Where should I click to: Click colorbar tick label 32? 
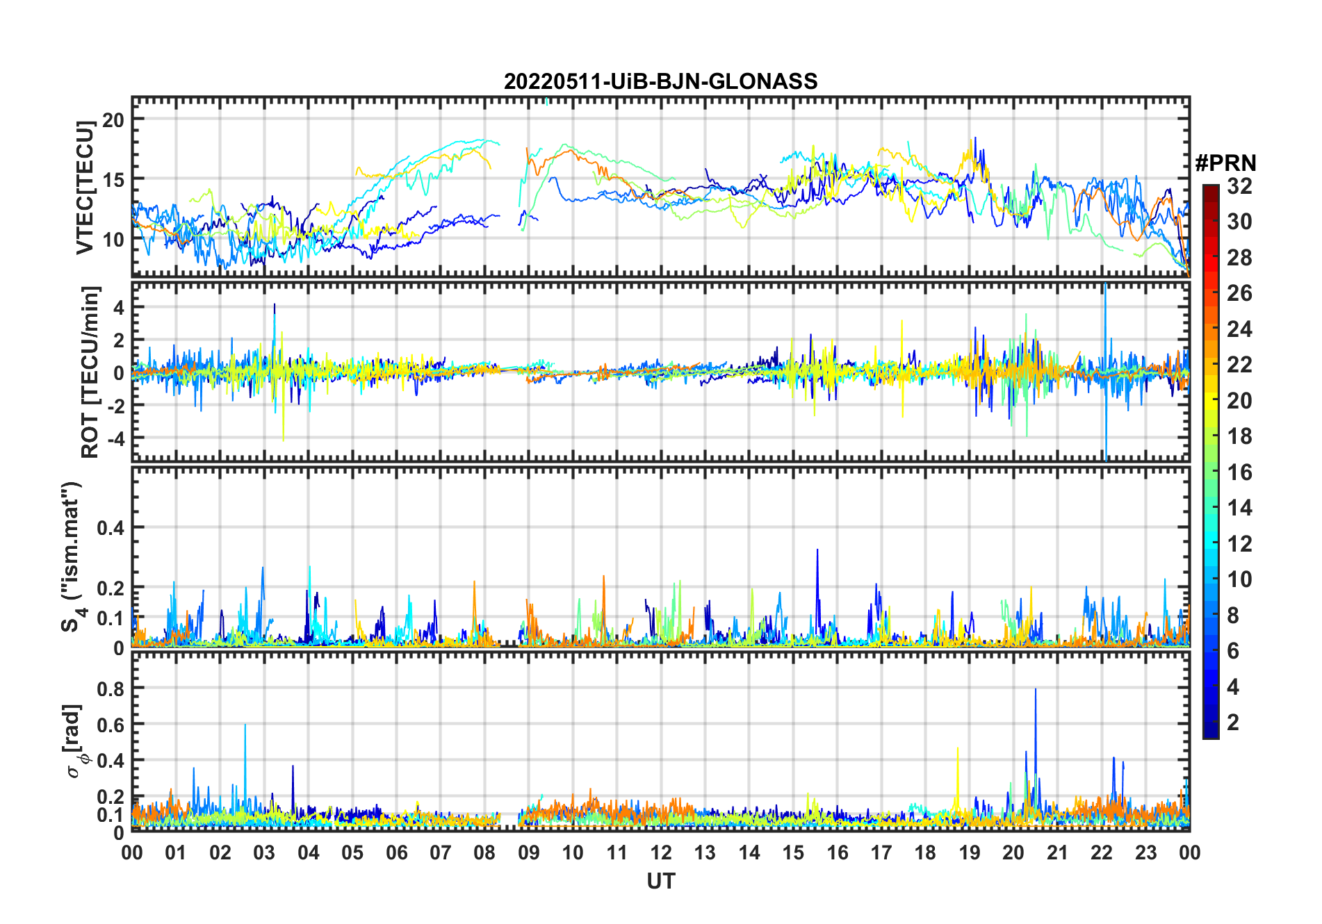coord(1239,186)
